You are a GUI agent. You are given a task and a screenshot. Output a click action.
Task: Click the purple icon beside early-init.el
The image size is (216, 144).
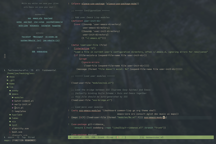[12, 104]
